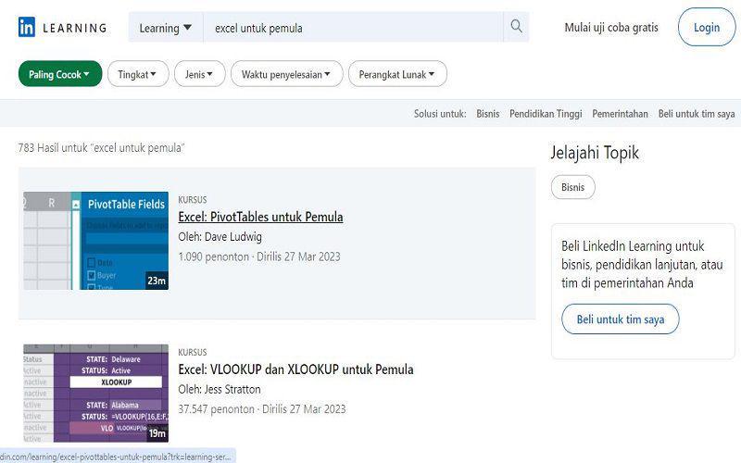Click the Jelajahi Topik heading
This screenshot has height=463, width=741.
595,153
